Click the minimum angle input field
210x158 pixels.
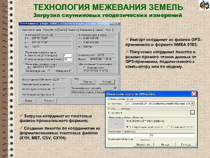[x=68, y=55]
